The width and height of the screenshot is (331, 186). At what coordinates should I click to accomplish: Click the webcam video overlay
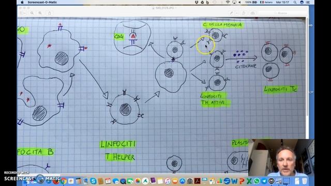281,158
